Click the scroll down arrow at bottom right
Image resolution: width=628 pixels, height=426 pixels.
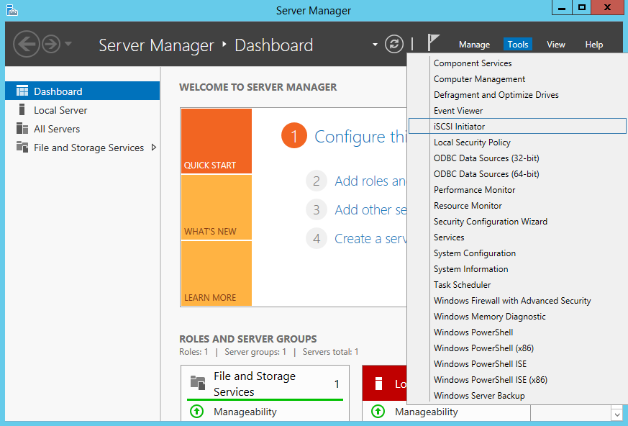[x=616, y=414]
